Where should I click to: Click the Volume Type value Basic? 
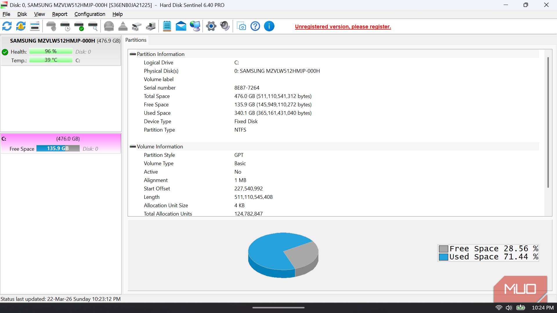[240, 163]
